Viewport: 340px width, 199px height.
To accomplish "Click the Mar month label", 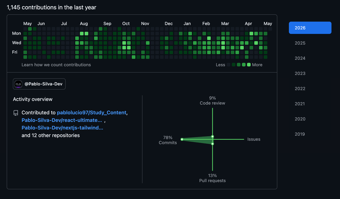I will 225,24.
